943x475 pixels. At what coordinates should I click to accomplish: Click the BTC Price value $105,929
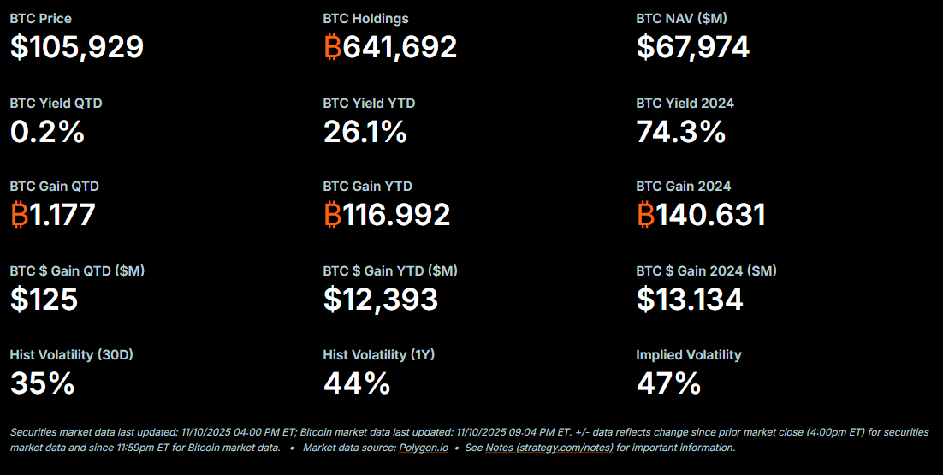[x=77, y=47]
